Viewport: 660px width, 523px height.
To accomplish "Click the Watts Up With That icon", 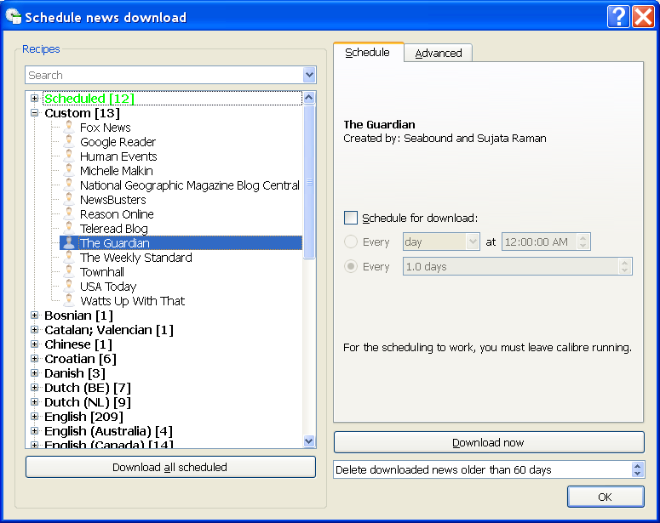I will (69, 300).
